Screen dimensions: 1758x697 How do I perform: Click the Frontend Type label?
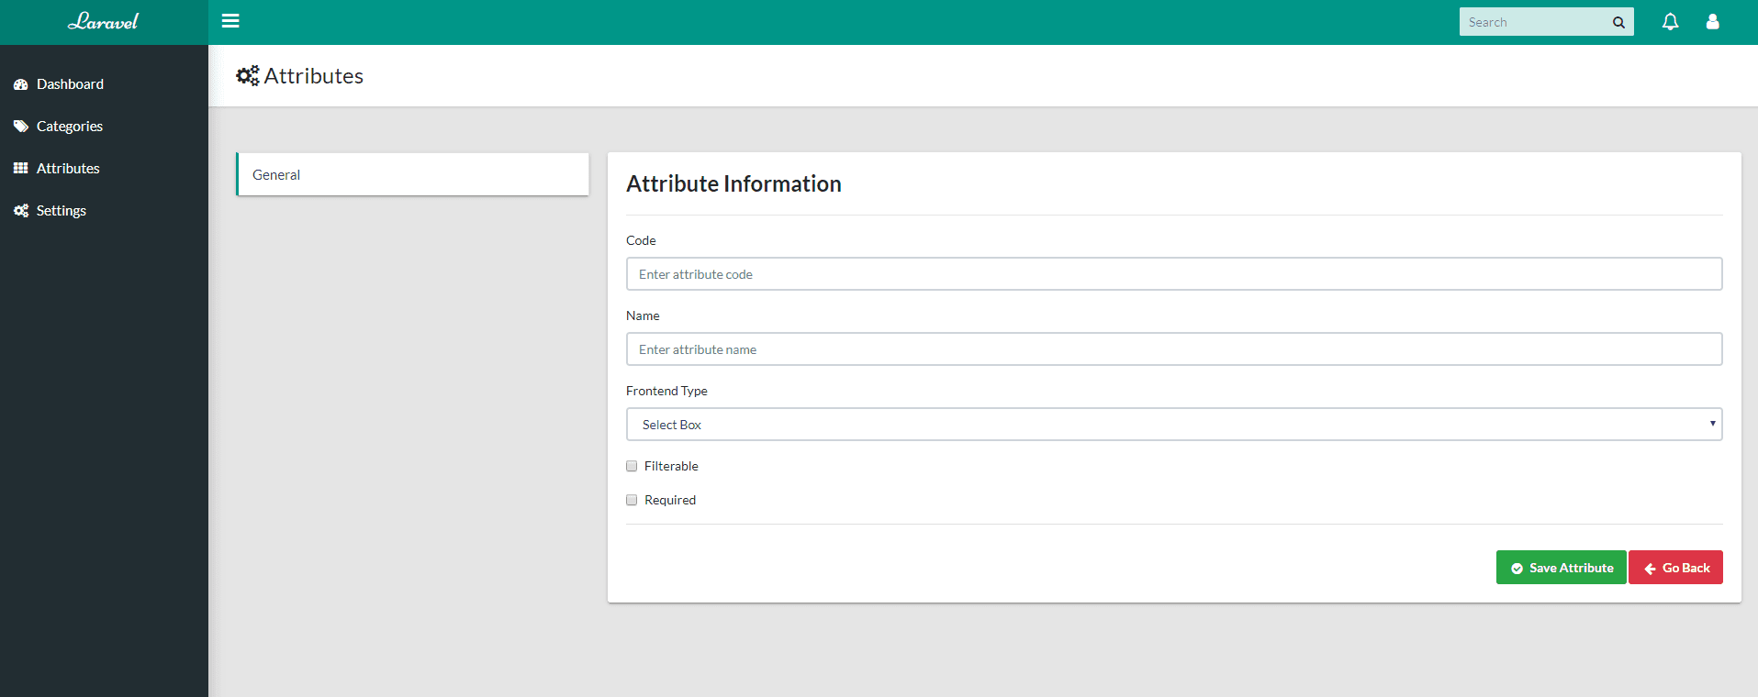click(666, 391)
